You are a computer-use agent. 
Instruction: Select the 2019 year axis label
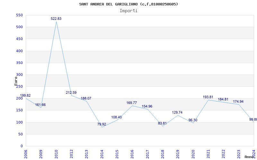(178, 154)
